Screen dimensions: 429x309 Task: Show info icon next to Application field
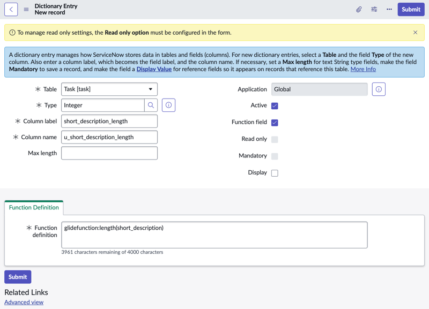(x=379, y=89)
